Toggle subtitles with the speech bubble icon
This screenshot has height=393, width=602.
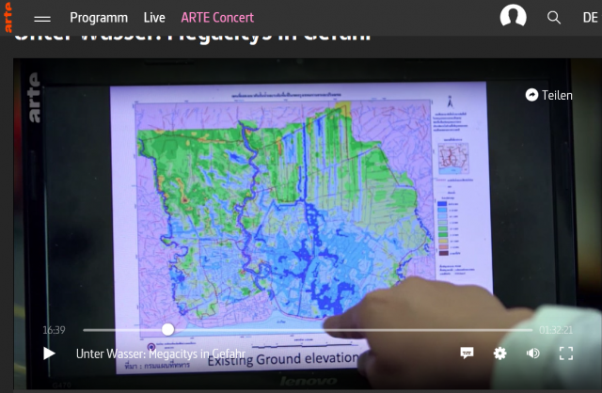tap(467, 354)
